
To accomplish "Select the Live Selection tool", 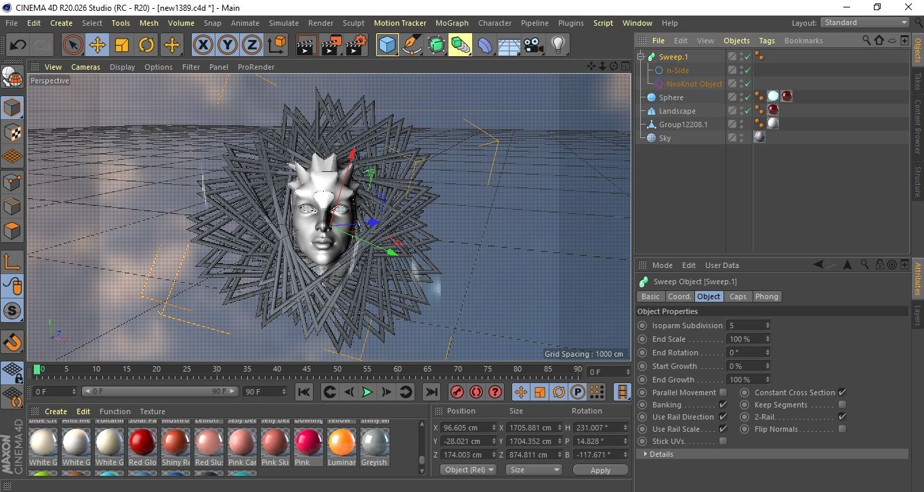I will click(x=73, y=45).
